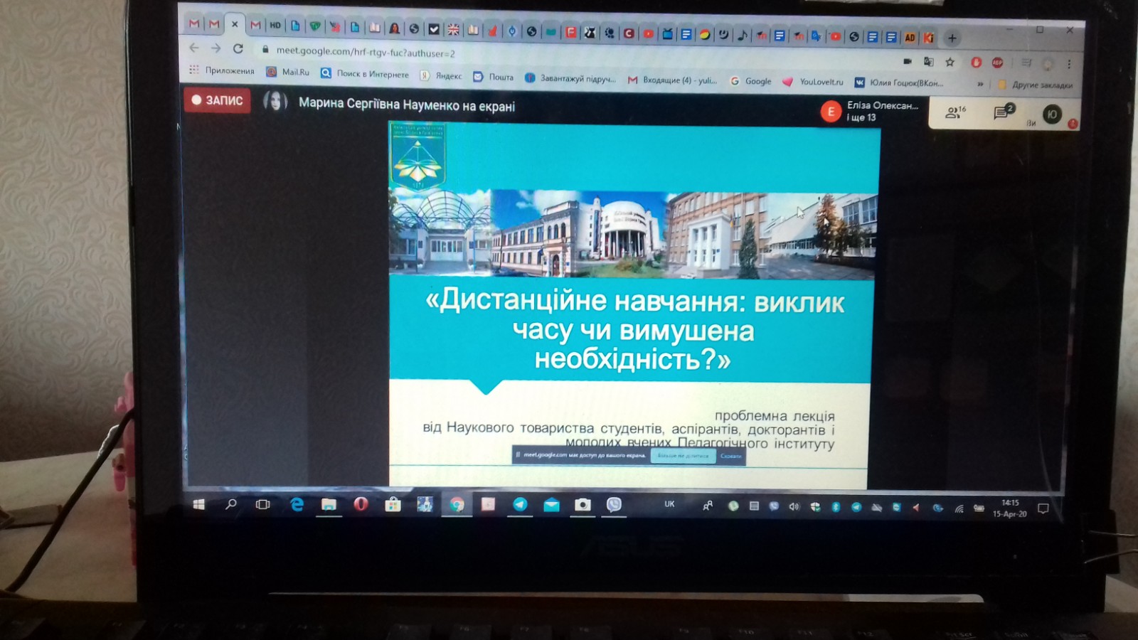The height and width of the screenshot is (640, 1138).
Task: Toggle the taskbar volume icon
Action: pos(794,506)
